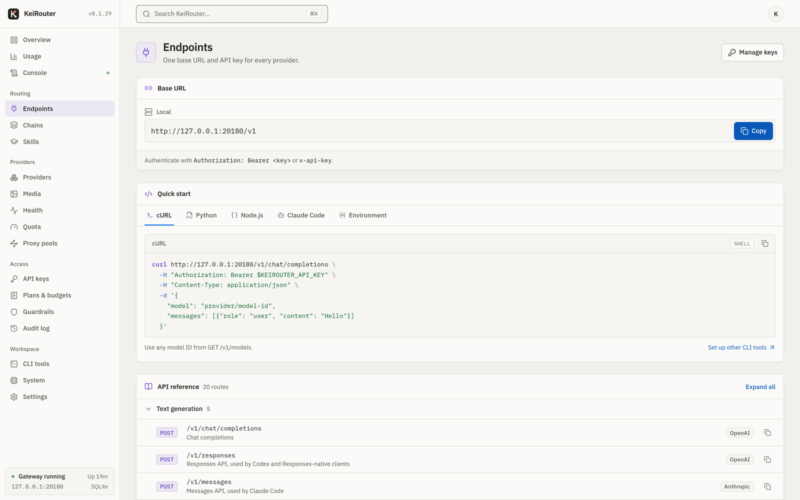Copy the /v1/messages route
Screen dimensions: 800x500
coord(767,486)
